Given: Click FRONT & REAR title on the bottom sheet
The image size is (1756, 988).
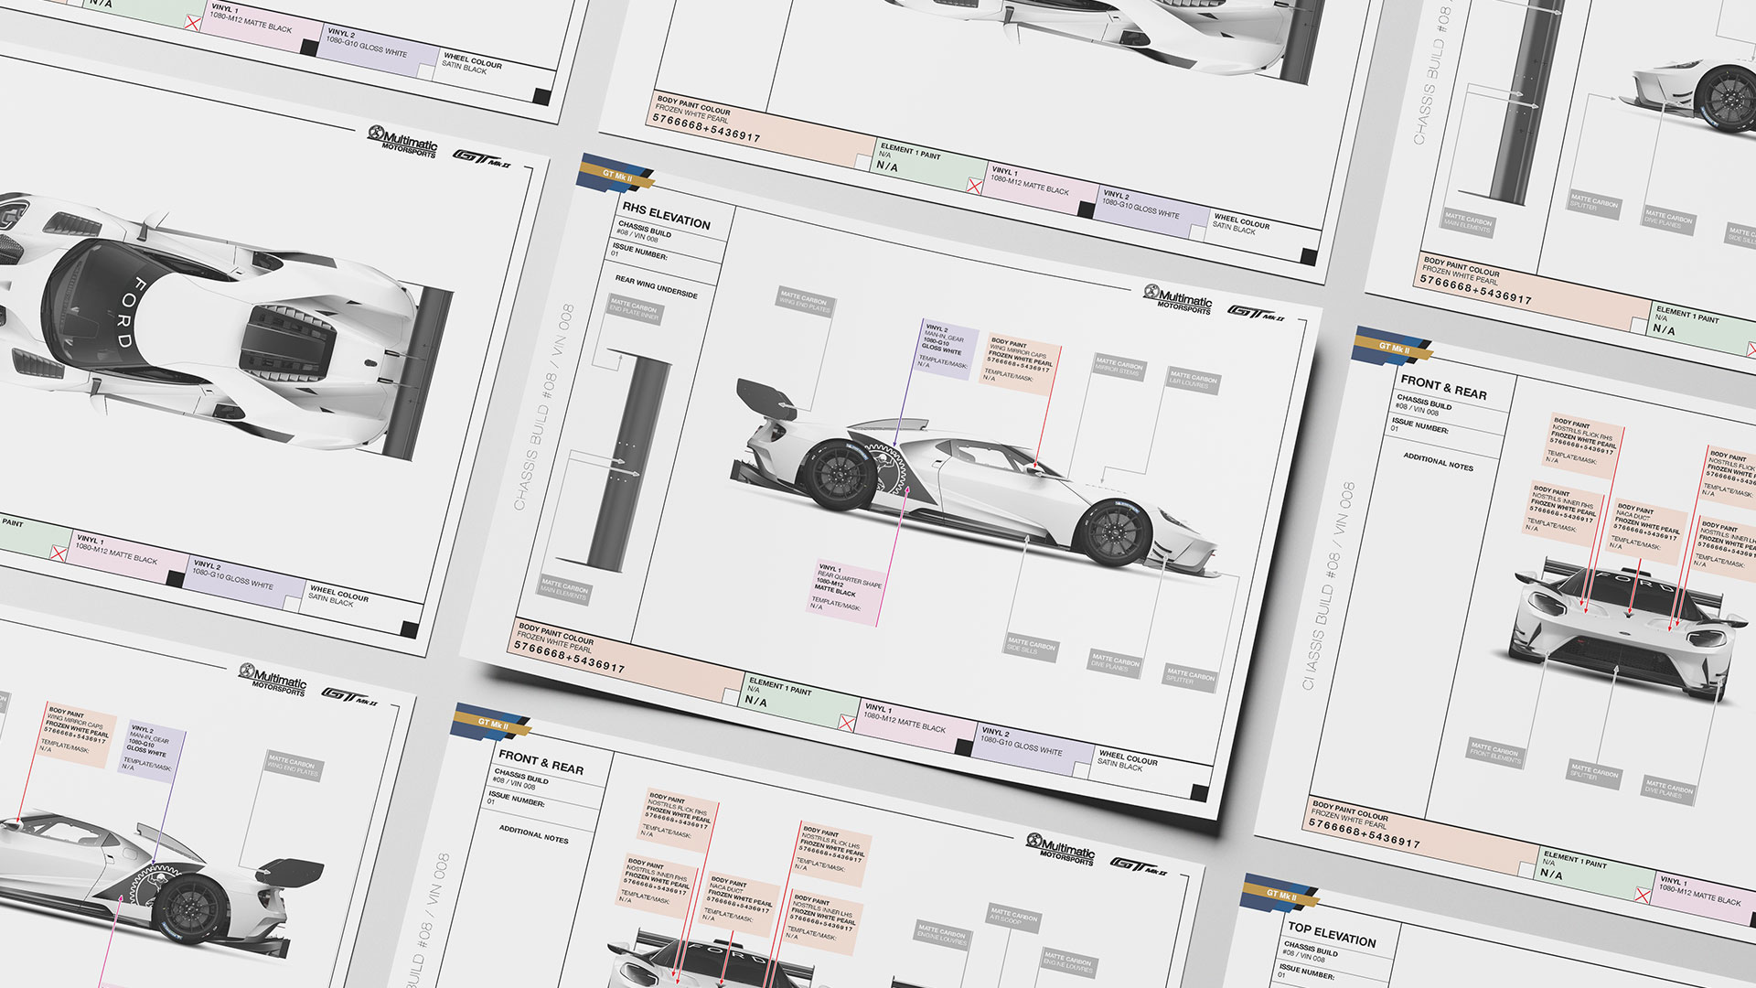Looking at the screenshot, I should point(541,762).
